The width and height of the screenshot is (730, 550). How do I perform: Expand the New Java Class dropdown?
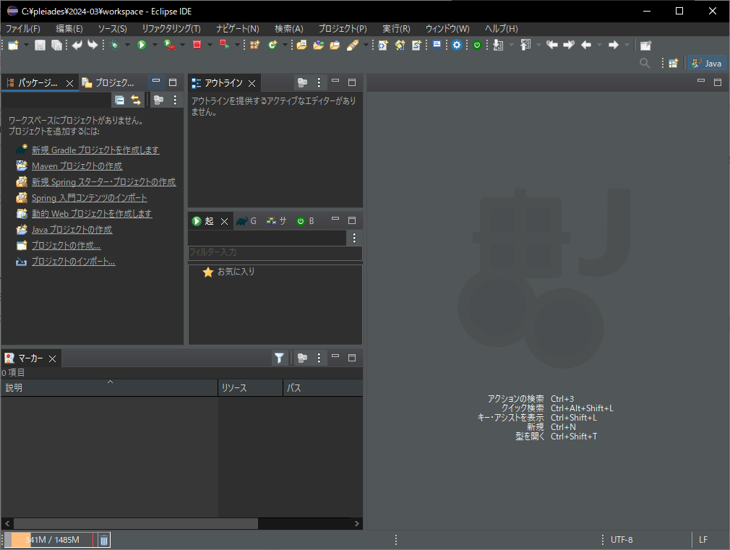[285, 46]
